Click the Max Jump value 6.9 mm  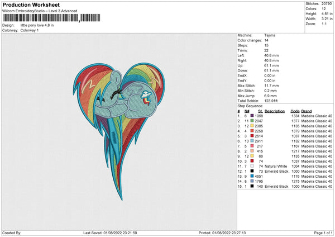pyautogui.click(x=271, y=96)
